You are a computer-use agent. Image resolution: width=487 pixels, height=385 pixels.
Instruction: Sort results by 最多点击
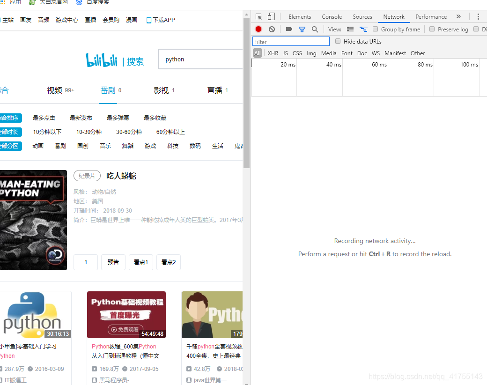coord(44,118)
